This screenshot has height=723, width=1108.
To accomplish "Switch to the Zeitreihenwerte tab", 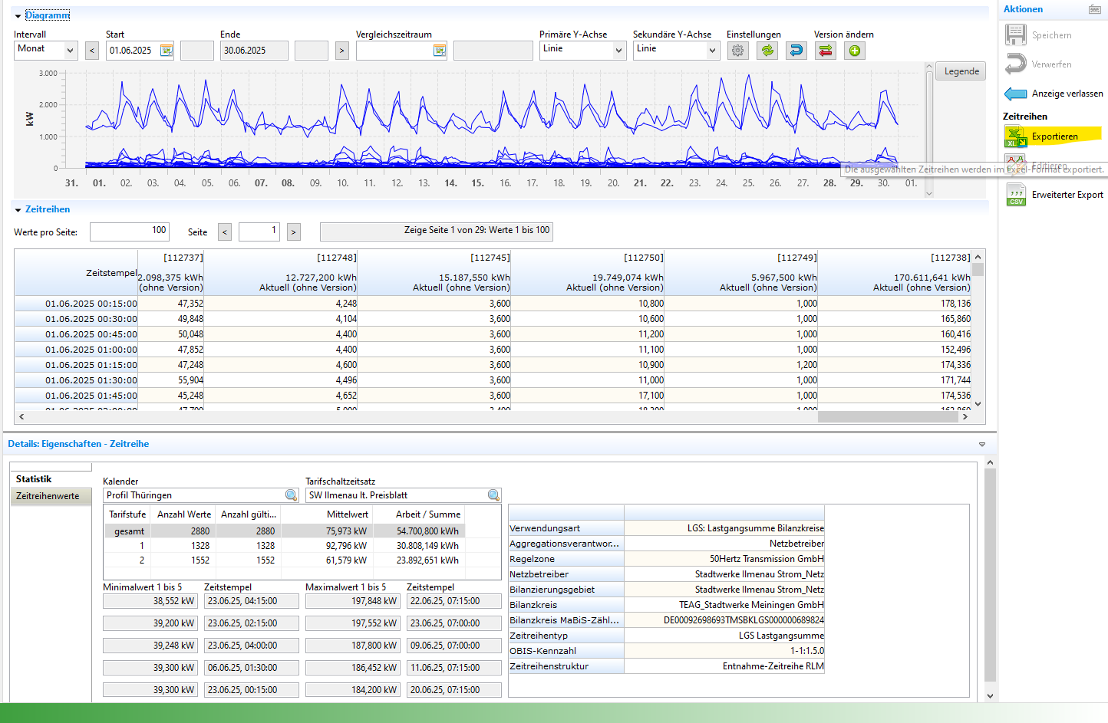I will pos(48,496).
